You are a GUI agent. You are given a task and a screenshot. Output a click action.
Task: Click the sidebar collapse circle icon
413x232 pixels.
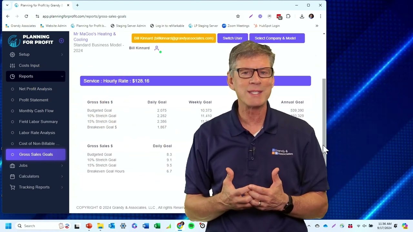pos(61,41)
